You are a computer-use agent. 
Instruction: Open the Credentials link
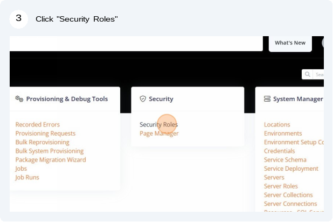(x=280, y=151)
